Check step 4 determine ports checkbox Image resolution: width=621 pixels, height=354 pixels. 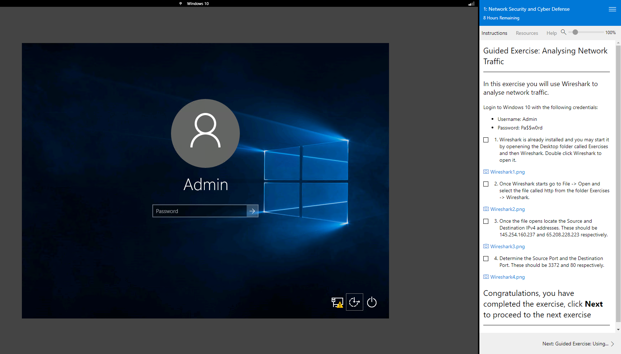point(486,259)
